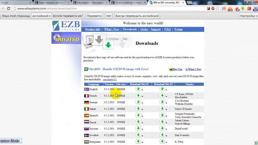Download Russian version from Site #1
This screenshot has height=145, width=258.
[x=138, y=128]
